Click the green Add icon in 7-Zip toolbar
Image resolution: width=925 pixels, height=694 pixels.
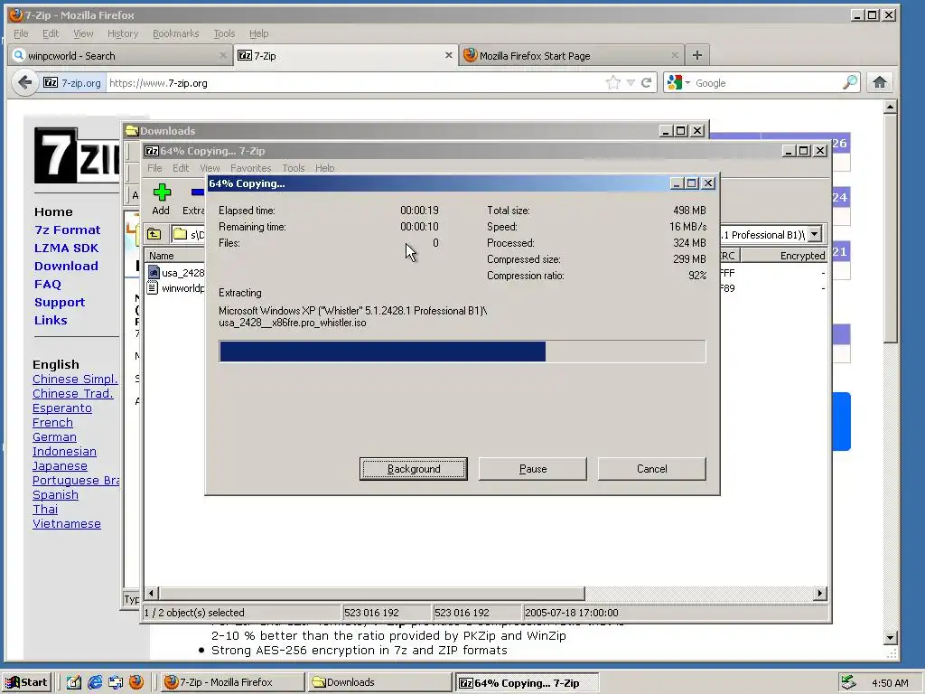[x=162, y=192]
